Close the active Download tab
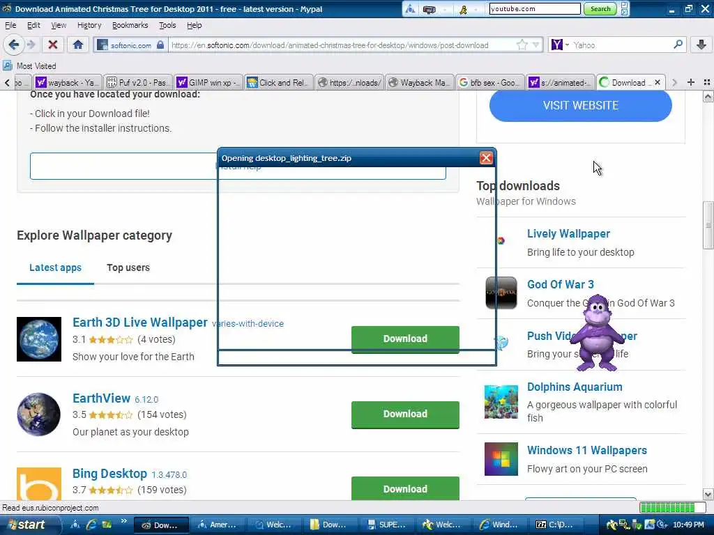The height and width of the screenshot is (535, 714). point(657,82)
